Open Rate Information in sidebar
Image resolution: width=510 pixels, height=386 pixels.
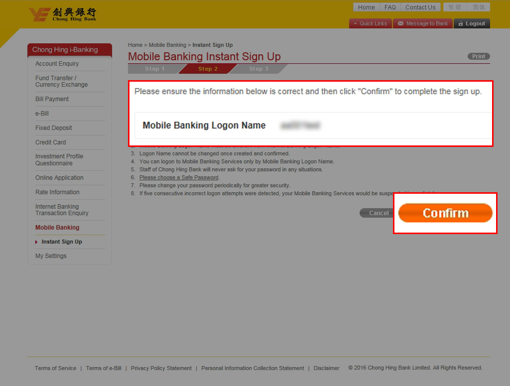click(57, 192)
